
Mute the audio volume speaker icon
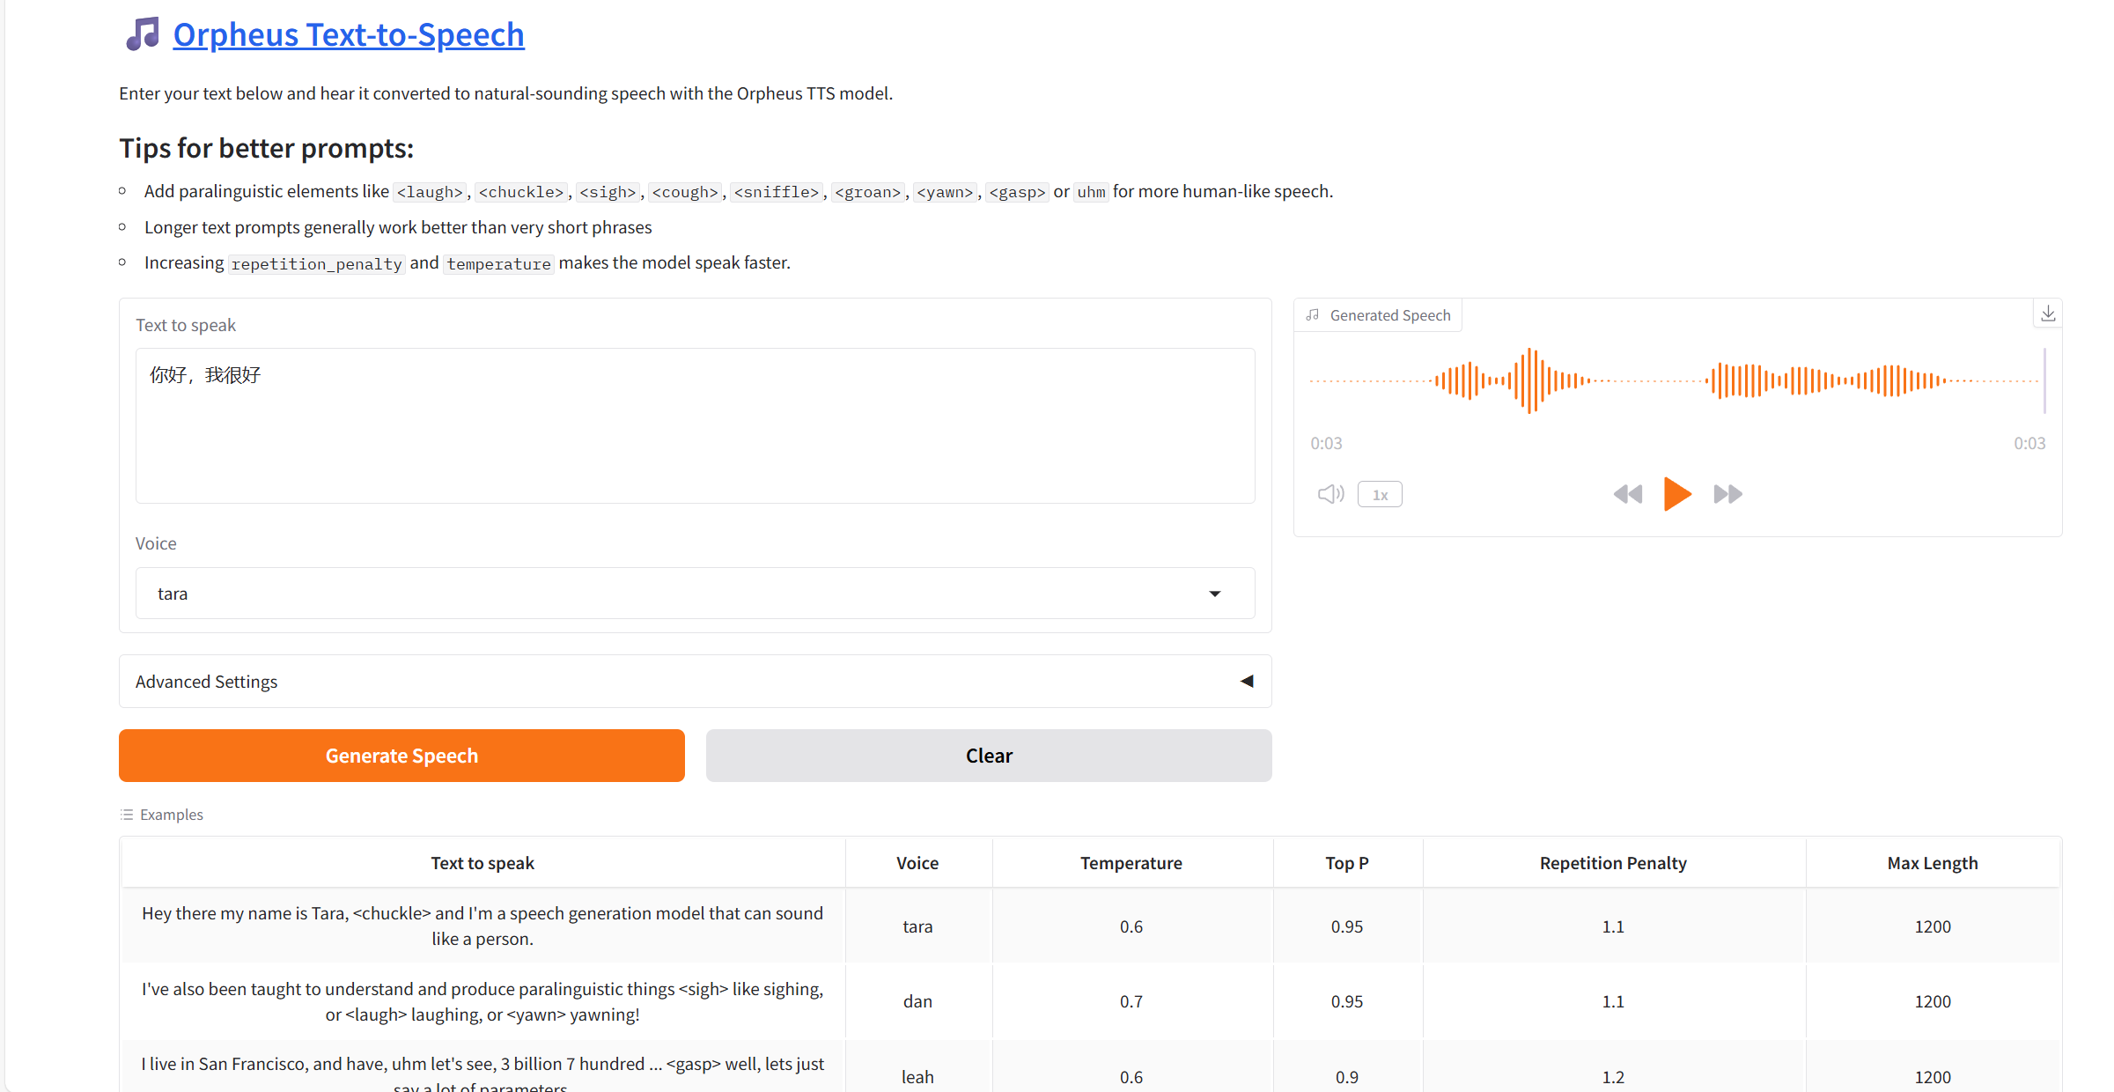point(1330,494)
